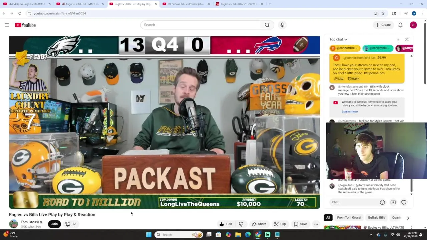Viewport: 427px width, 240px height.
Task: Send a Super Chat via dollar icon
Action: [393, 202]
